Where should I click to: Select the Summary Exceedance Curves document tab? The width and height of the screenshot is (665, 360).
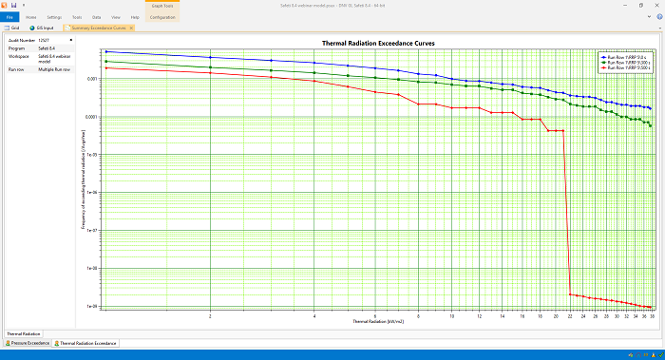tap(99, 28)
